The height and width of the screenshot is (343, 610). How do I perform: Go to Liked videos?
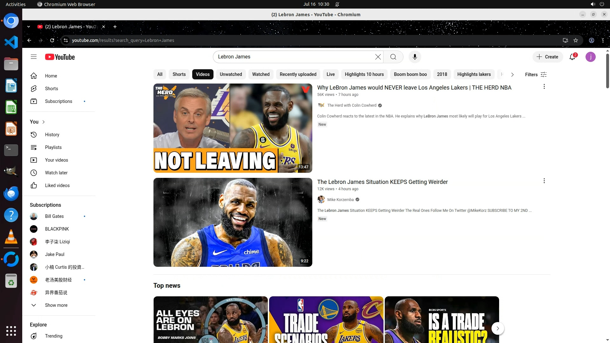coord(57,185)
